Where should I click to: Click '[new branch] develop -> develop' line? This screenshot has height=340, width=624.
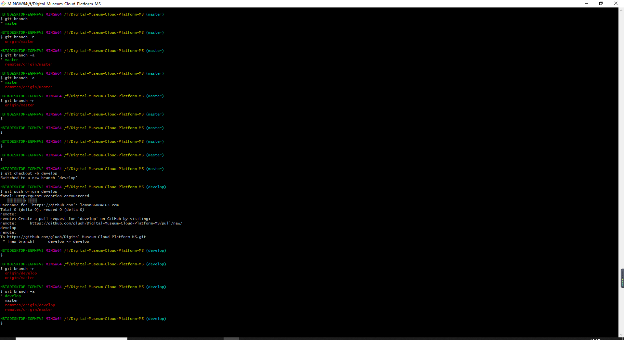click(46, 241)
